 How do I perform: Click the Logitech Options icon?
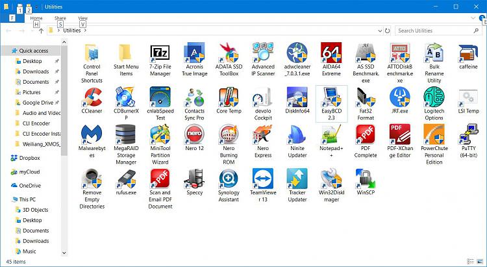click(434, 97)
